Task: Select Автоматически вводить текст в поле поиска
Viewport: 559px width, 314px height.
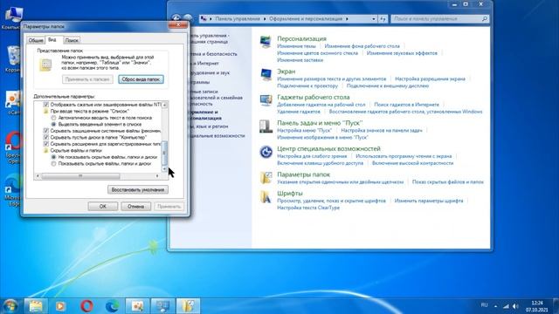Action: click(x=53, y=118)
